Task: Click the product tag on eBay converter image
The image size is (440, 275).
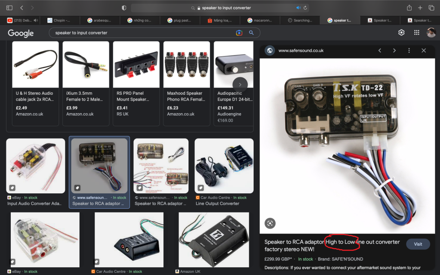Action: 12,188
